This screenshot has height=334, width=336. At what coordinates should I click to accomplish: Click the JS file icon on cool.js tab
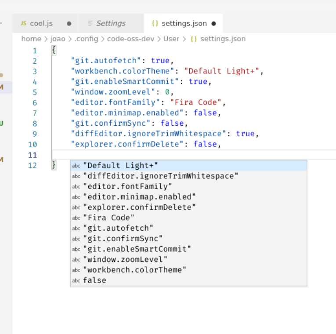tap(23, 23)
